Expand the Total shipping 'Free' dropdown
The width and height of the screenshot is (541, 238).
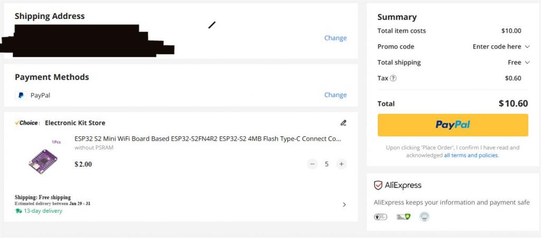tap(518, 62)
